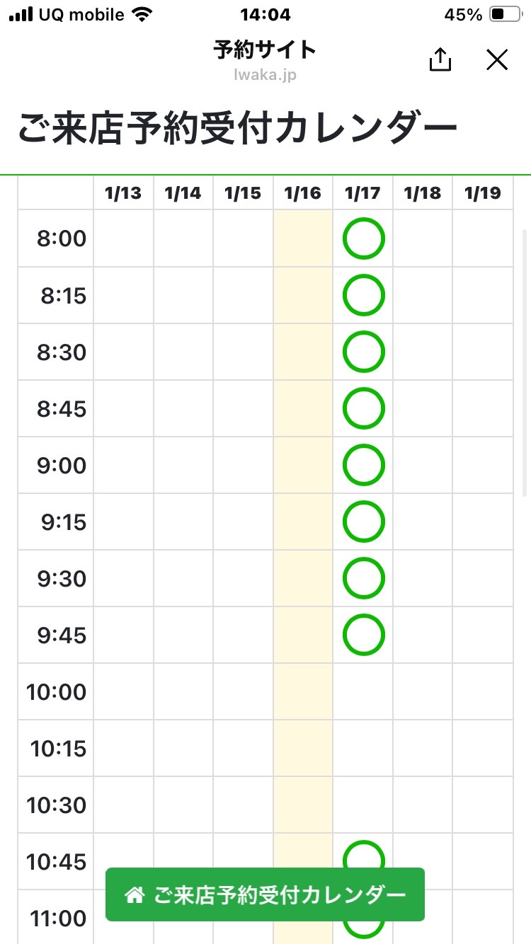
Task: Choose the 9:30 circle on 1/17
Action: point(364,578)
